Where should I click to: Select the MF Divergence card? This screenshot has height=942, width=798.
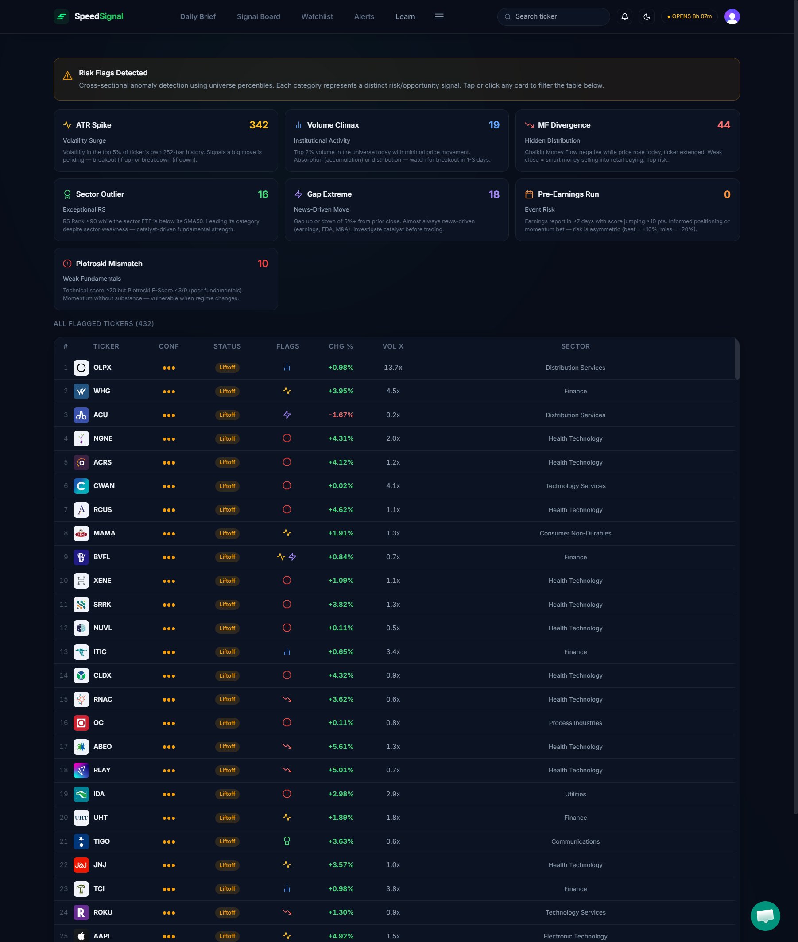[627, 140]
